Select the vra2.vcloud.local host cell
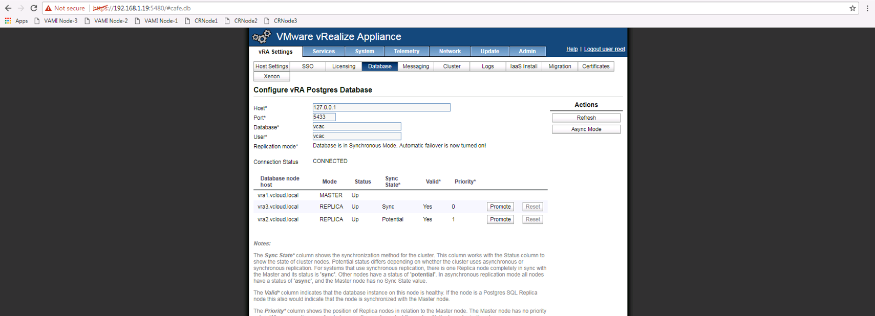 tap(278, 219)
